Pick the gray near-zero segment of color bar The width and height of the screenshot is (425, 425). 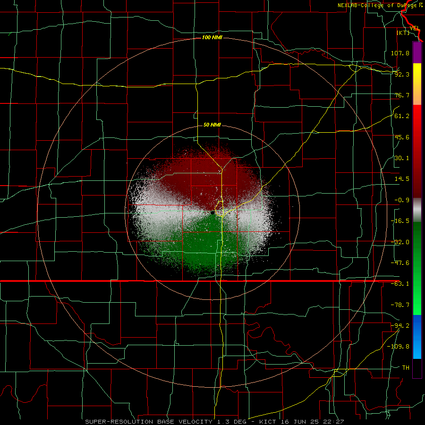pos(417,210)
